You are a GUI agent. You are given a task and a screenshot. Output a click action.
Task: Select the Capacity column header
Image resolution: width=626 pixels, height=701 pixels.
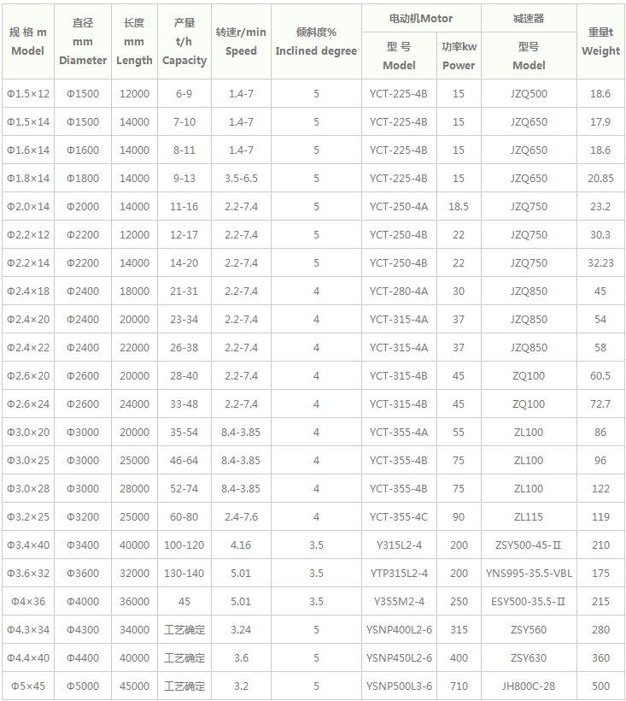tap(184, 42)
